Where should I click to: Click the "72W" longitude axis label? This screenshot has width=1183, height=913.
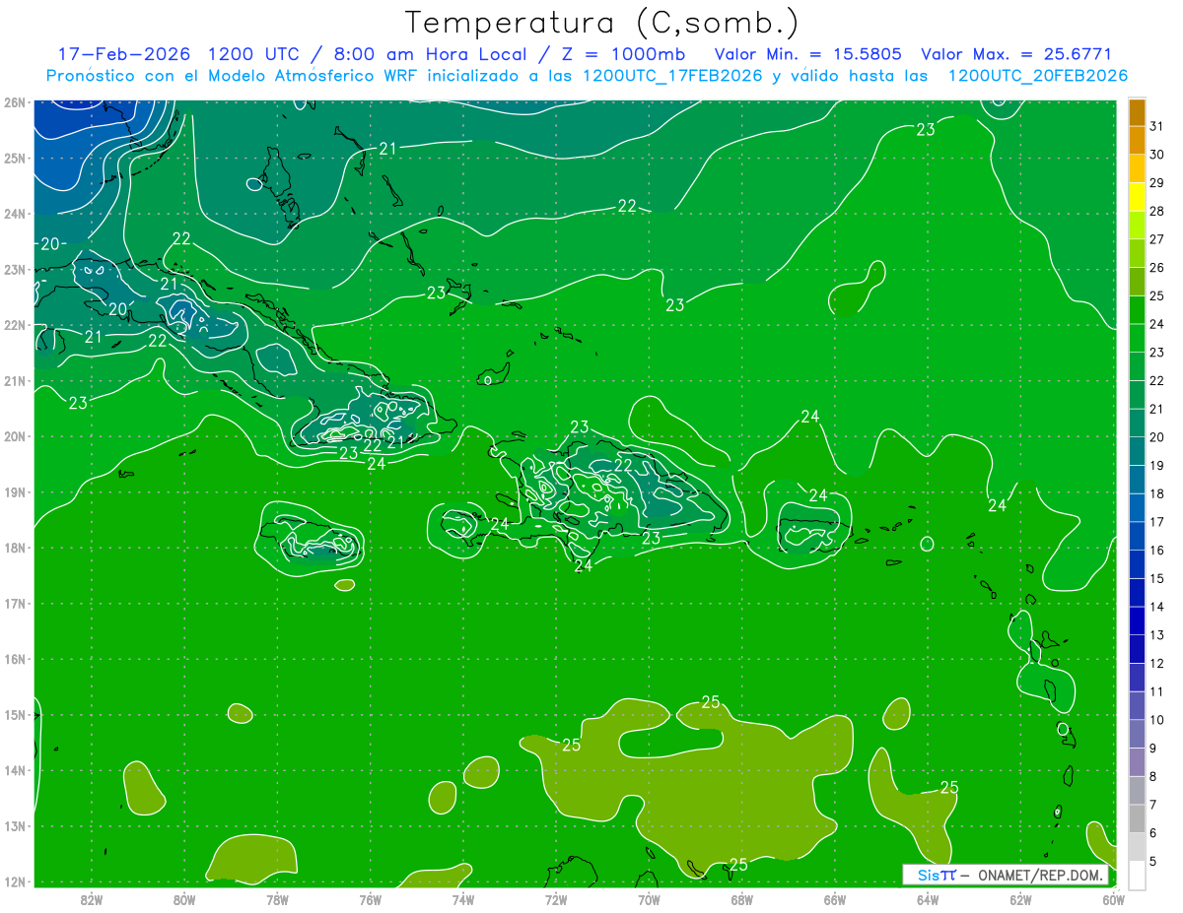(x=556, y=899)
